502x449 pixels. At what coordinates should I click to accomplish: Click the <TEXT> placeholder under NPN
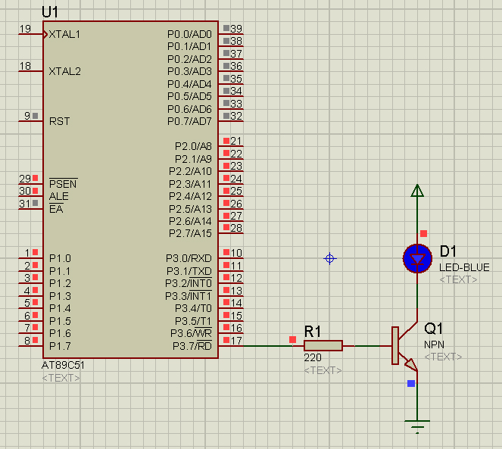coord(444,357)
